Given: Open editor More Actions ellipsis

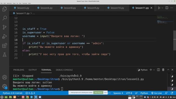Looking at the screenshot, I should pyautogui.click(x=172, y=8).
